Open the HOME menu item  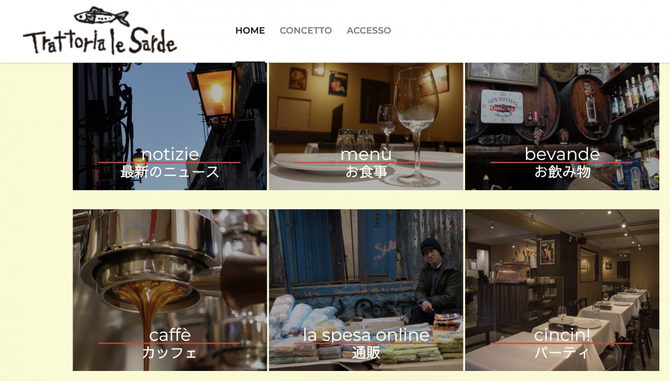pos(250,31)
